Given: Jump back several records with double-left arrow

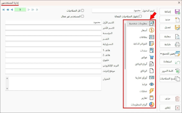Looking at the screenshot, I should coord(8,10).
